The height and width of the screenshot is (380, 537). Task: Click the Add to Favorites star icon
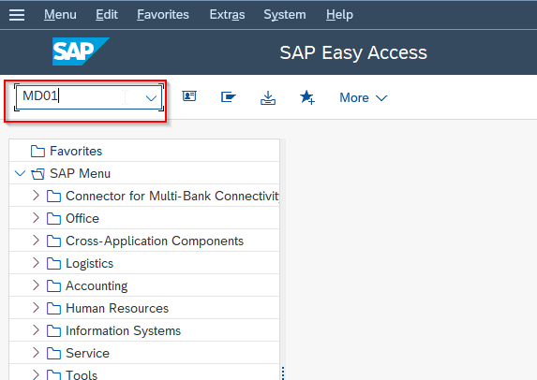(307, 97)
